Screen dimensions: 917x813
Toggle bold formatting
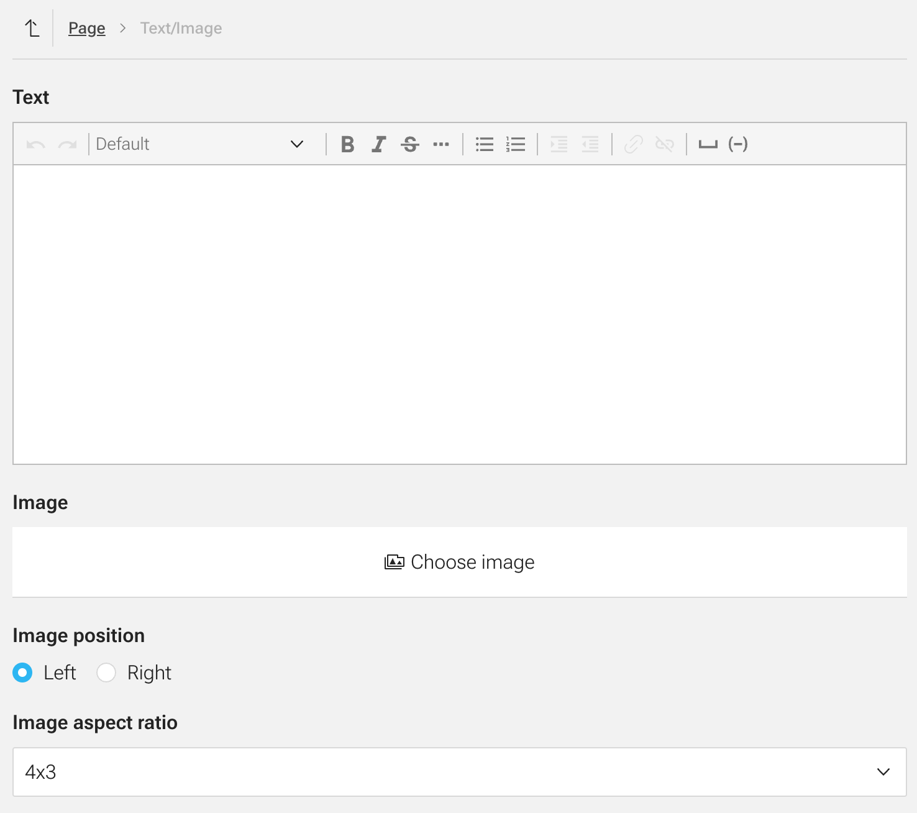tap(348, 144)
